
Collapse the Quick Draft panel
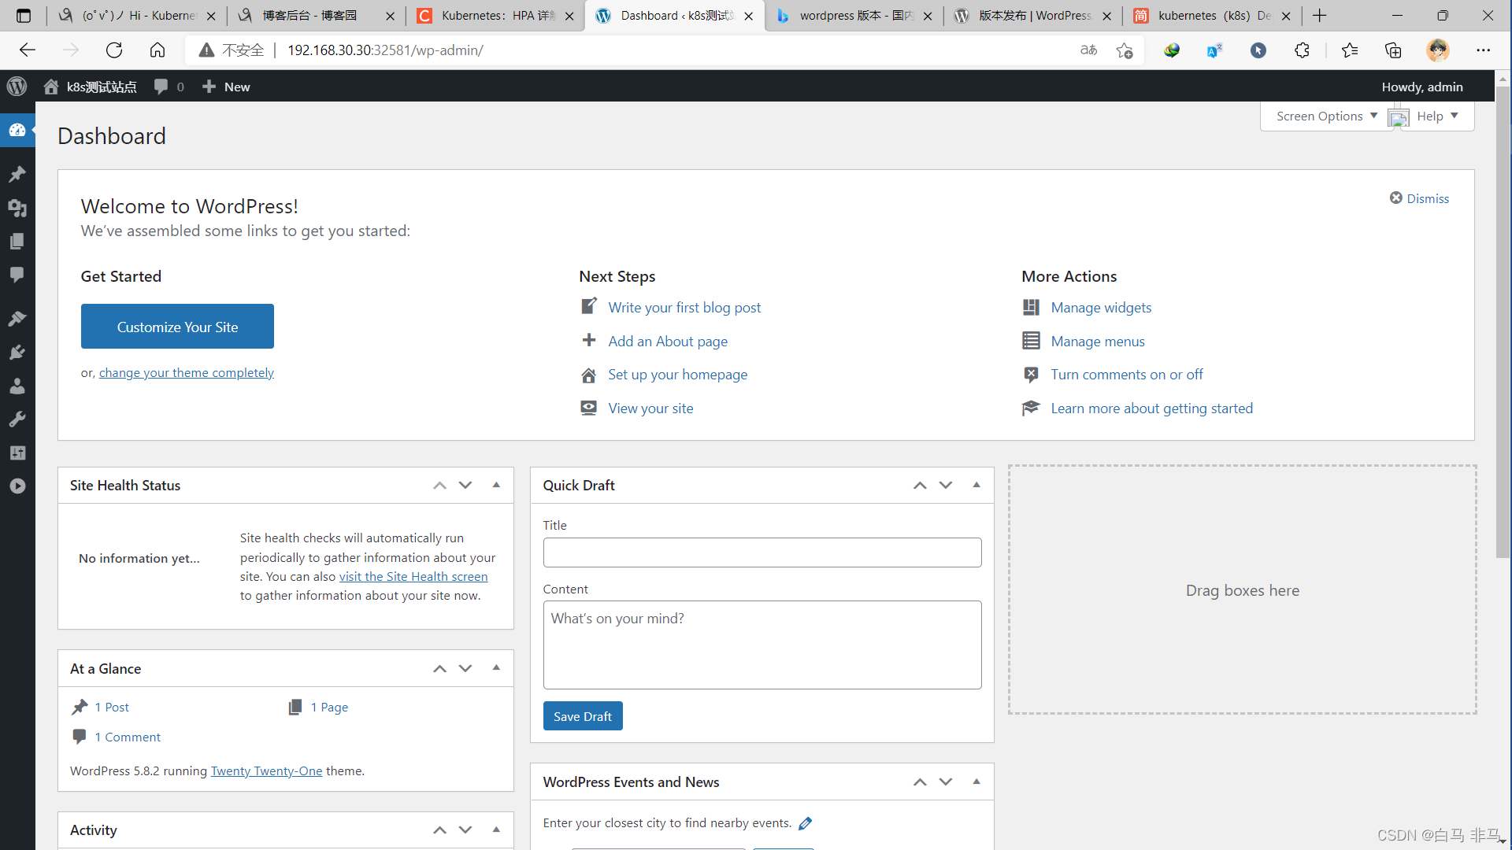pos(976,485)
